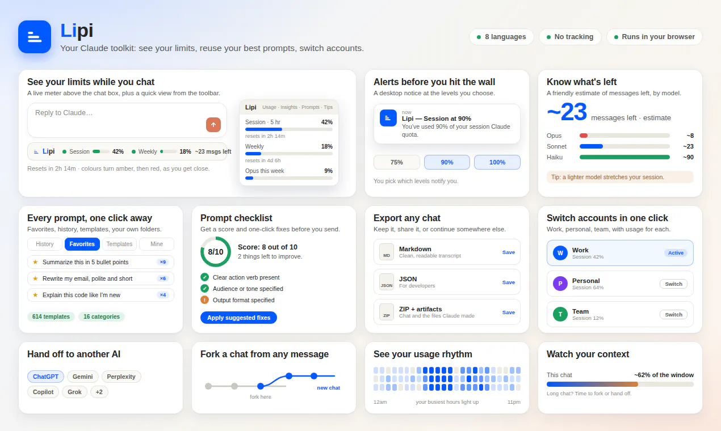The image size is (721, 431).
Task: Click the lighter model tip banner
Action: click(620, 177)
